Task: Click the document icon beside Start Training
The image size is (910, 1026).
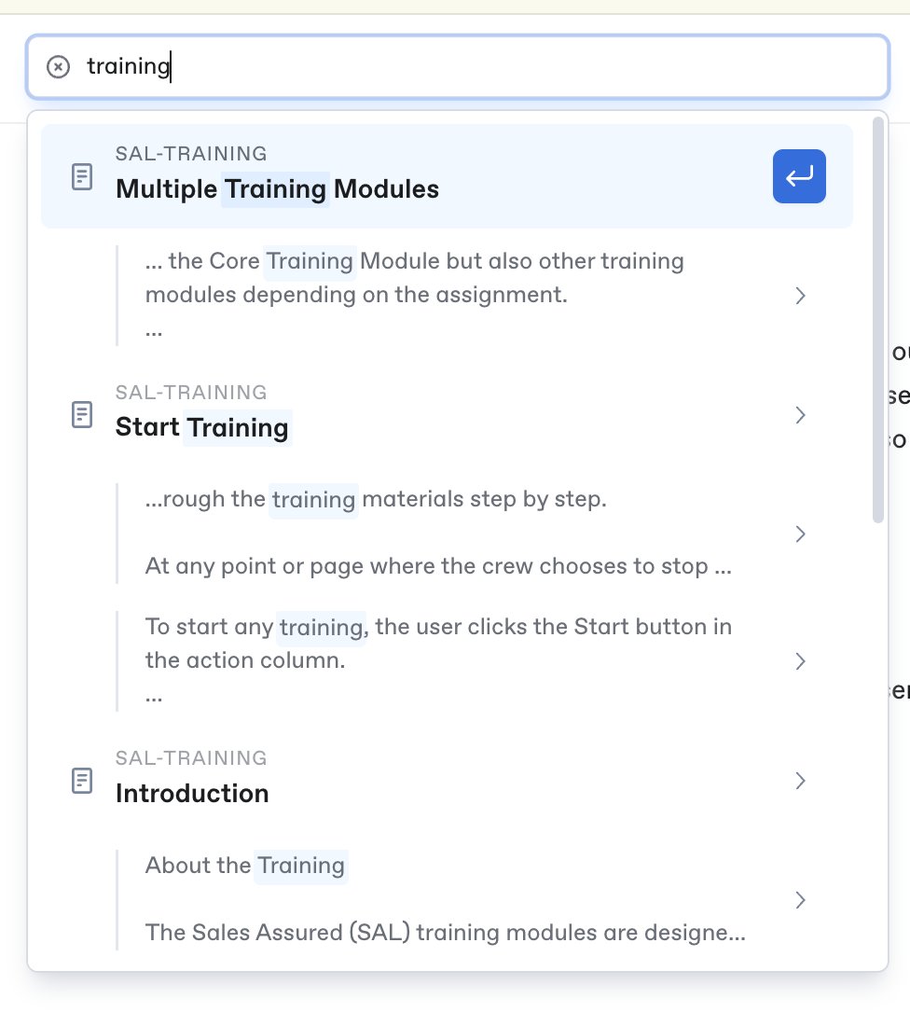Action: click(82, 415)
